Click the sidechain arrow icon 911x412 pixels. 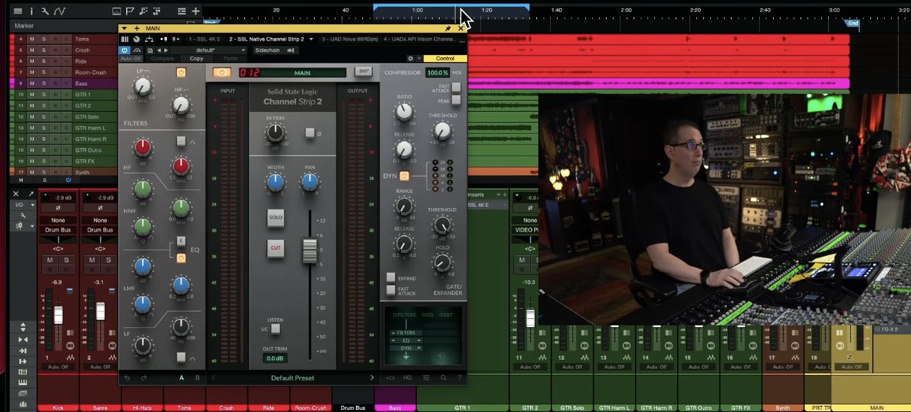coord(291,50)
